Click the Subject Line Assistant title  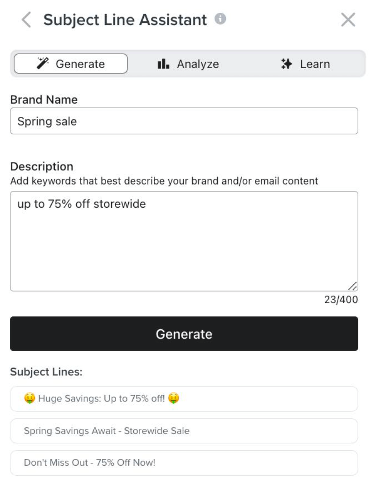[125, 20]
